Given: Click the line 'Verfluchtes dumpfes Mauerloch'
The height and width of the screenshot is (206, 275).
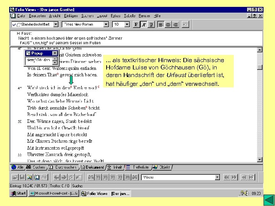Looking at the screenshot, I should pyautogui.click(x=58, y=95).
